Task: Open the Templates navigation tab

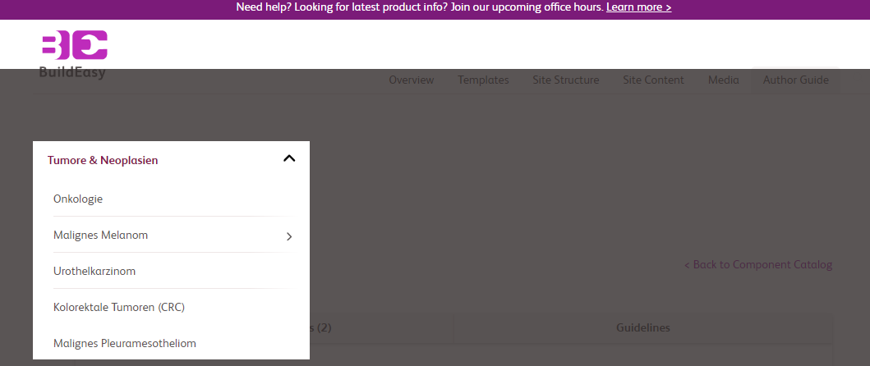Action: [x=483, y=80]
